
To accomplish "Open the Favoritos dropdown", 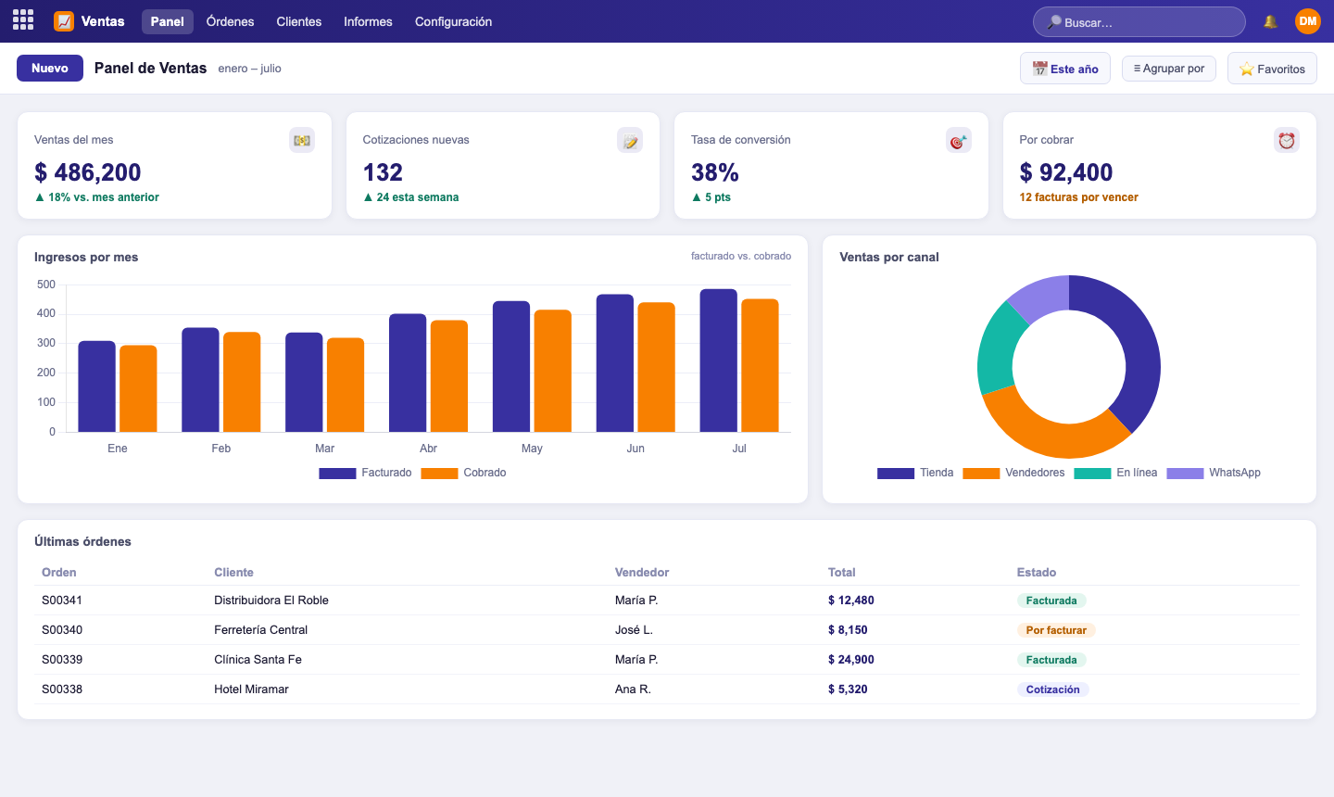I will 1272,69.
